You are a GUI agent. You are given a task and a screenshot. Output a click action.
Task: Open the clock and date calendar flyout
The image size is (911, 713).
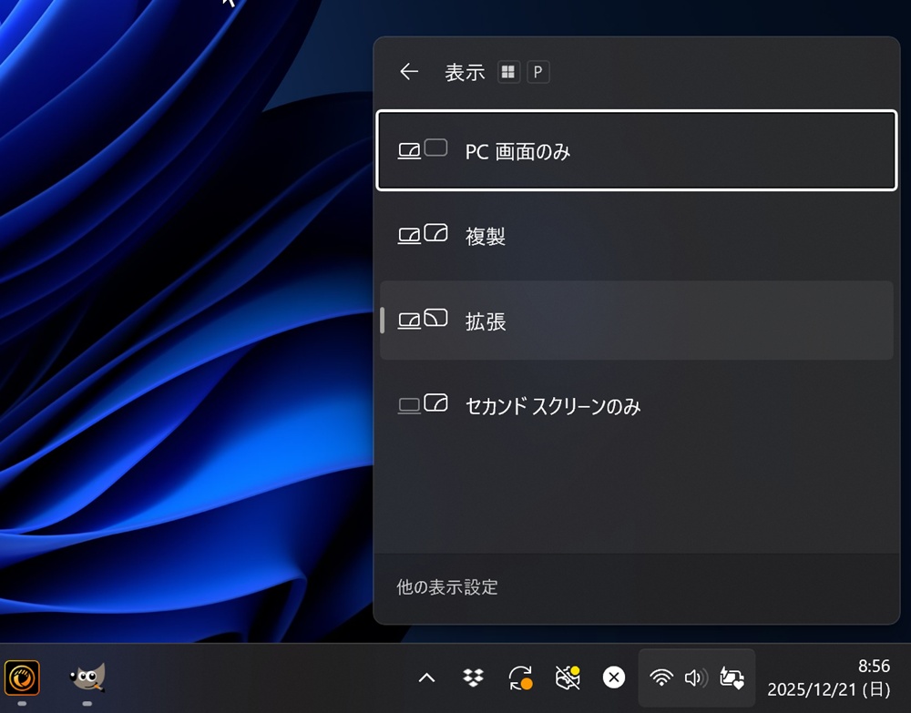coord(828,677)
